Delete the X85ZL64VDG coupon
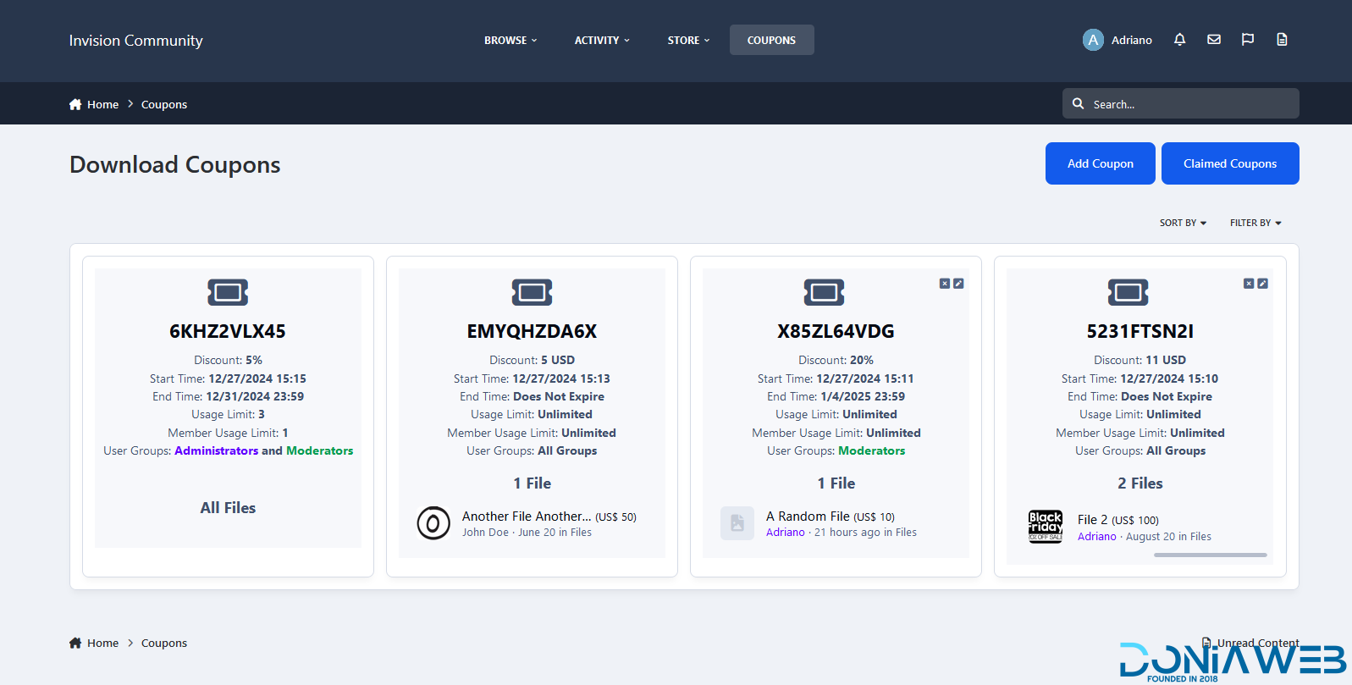The width and height of the screenshot is (1352, 685). (944, 284)
